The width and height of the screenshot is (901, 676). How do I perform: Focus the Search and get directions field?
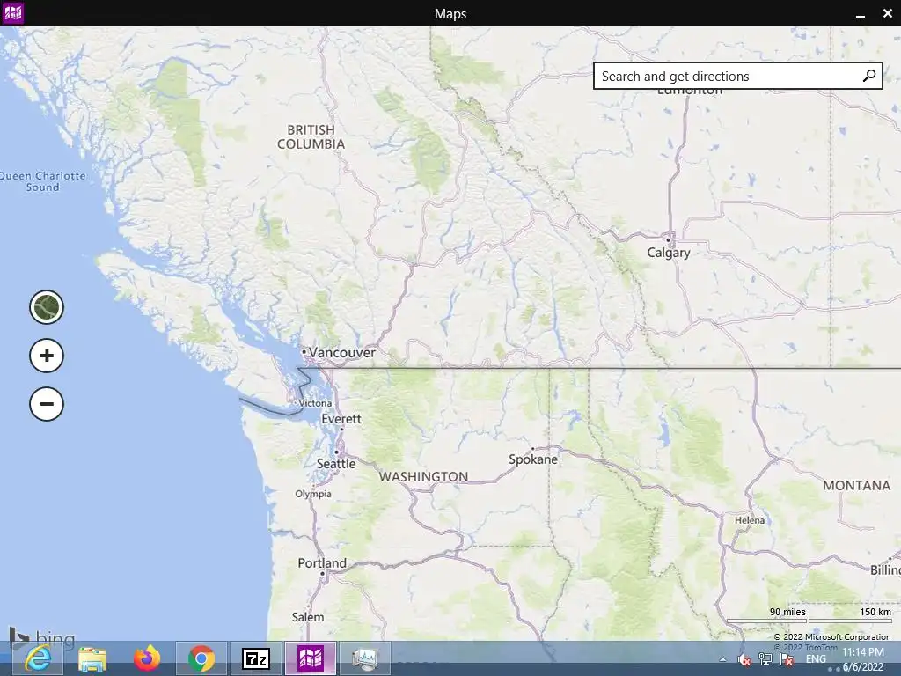[738, 76]
